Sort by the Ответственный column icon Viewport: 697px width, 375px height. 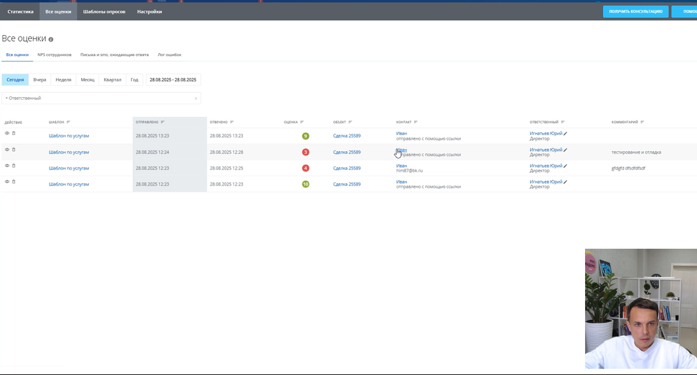pyautogui.click(x=563, y=122)
